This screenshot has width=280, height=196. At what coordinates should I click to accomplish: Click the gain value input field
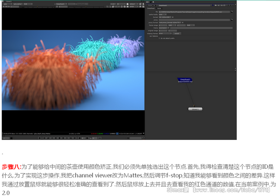(x=15, y=7)
